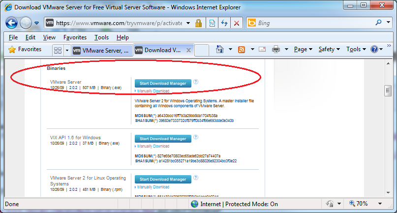The height and width of the screenshot is (213, 397).
Task: Open the Help menu
Action: 122,37
